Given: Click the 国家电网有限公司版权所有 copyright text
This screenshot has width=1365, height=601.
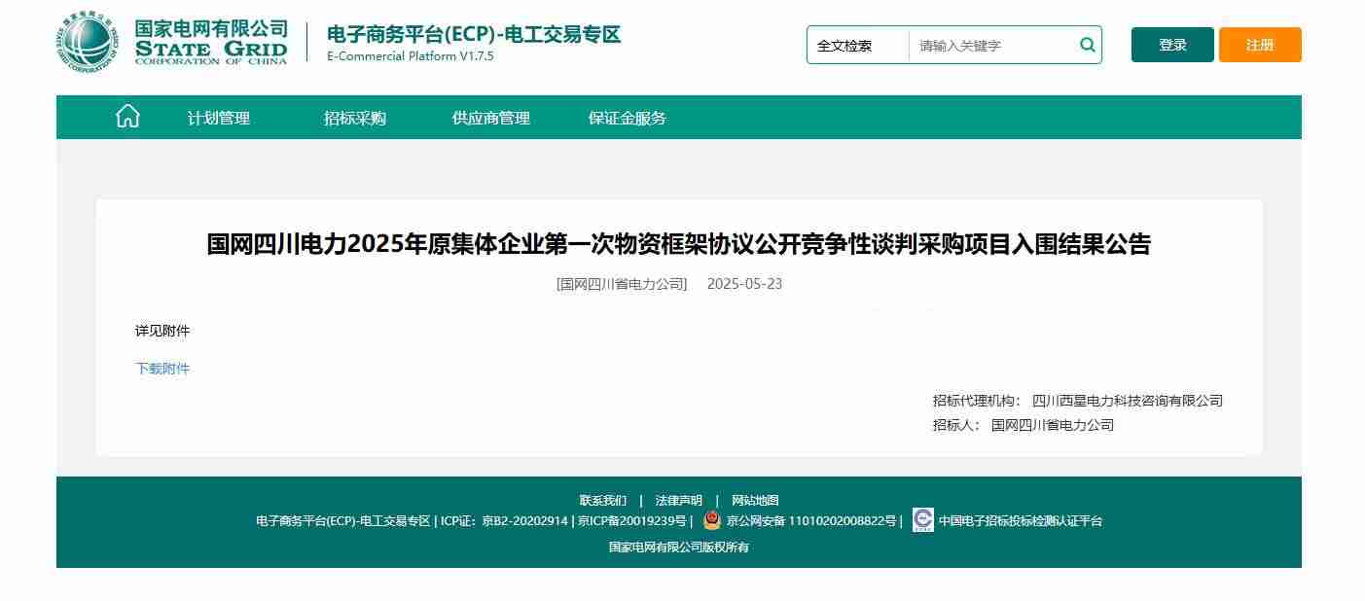Looking at the screenshot, I should (x=679, y=548).
